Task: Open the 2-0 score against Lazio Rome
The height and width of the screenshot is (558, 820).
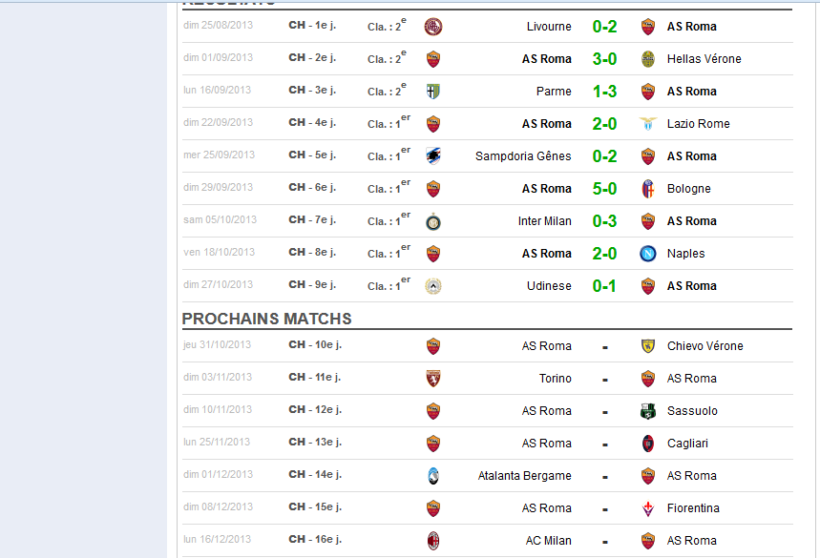Action: click(604, 124)
